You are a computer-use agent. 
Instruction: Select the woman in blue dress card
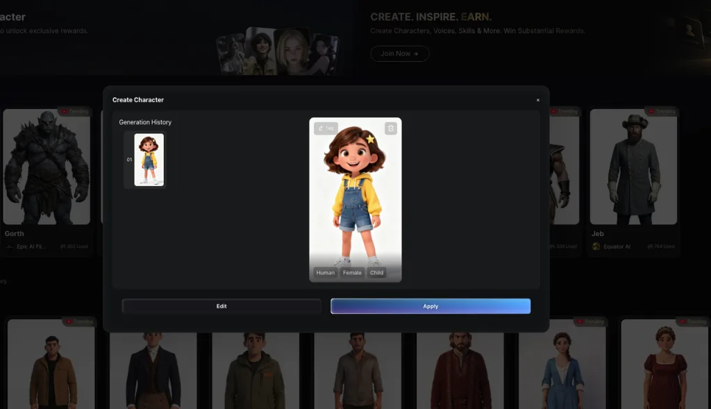pos(562,364)
